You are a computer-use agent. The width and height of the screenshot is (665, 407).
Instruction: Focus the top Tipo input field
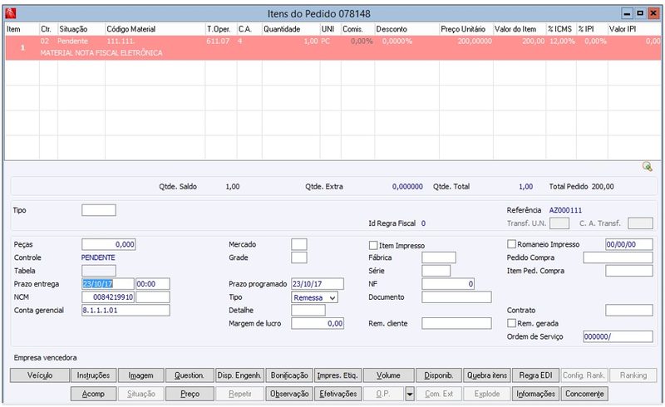(x=99, y=210)
